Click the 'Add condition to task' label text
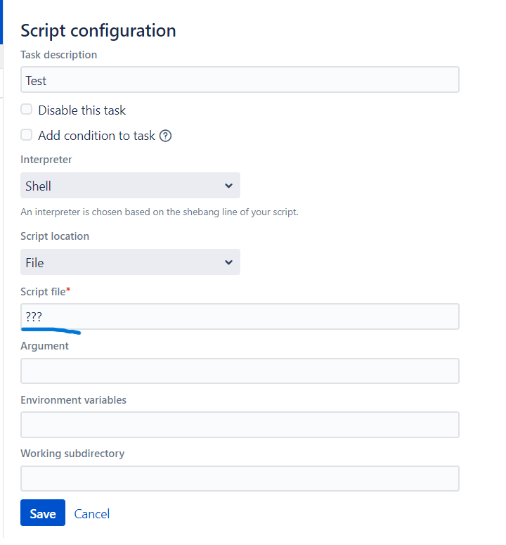The height and width of the screenshot is (545, 506). click(96, 136)
